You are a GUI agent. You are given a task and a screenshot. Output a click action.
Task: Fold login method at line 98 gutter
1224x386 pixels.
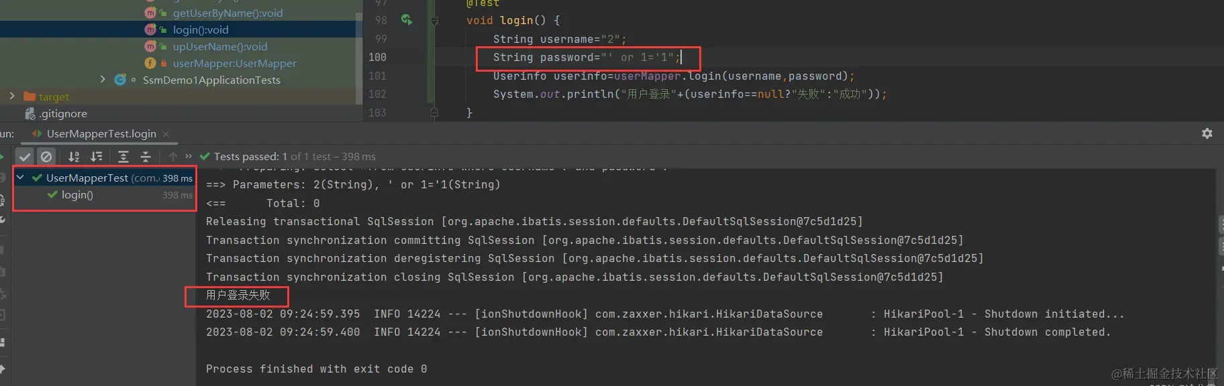pyautogui.click(x=434, y=21)
